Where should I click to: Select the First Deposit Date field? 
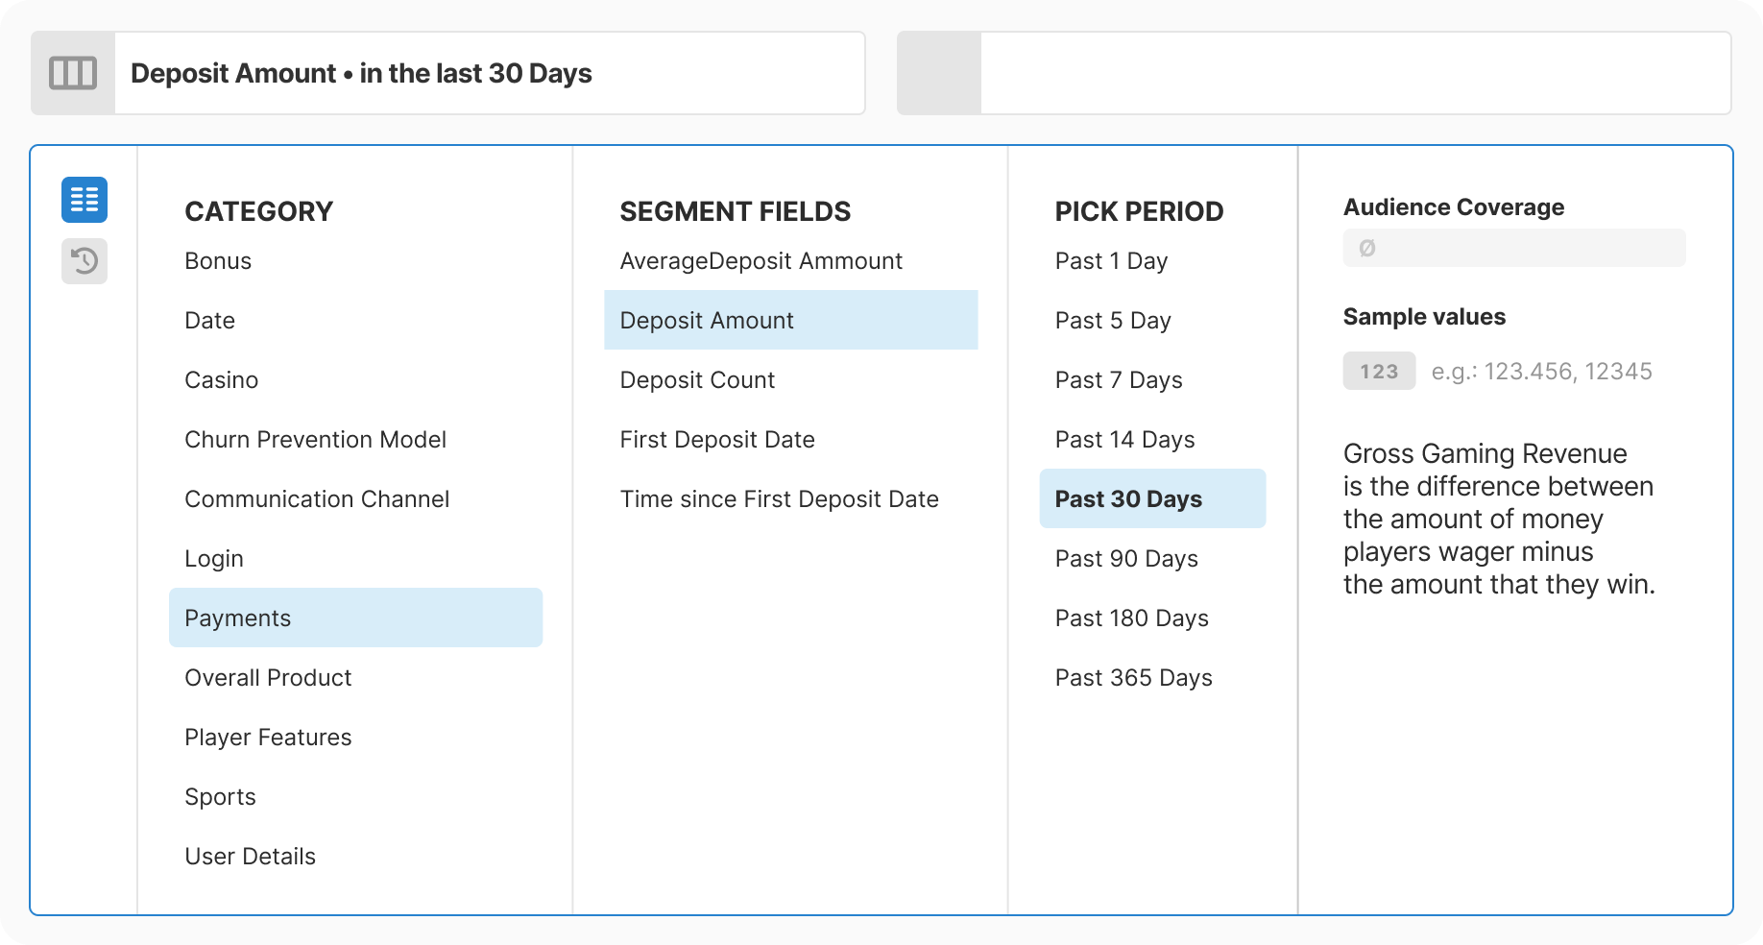[717, 439]
